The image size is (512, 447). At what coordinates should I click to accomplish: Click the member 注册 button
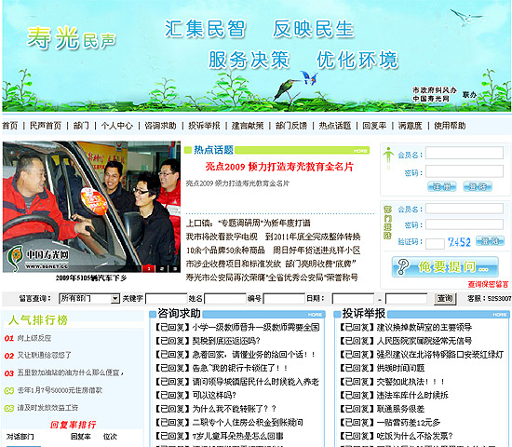pyautogui.click(x=442, y=186)
